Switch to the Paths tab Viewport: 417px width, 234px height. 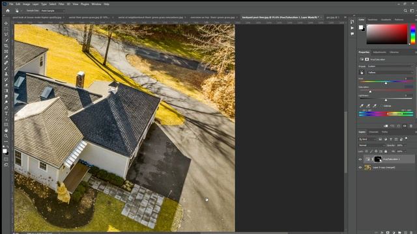click(385, 132)
